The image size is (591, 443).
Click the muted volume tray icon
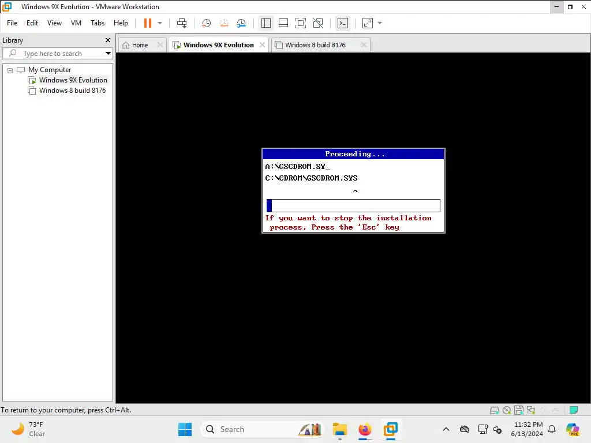pyautogui.click(x=498, y=429)
